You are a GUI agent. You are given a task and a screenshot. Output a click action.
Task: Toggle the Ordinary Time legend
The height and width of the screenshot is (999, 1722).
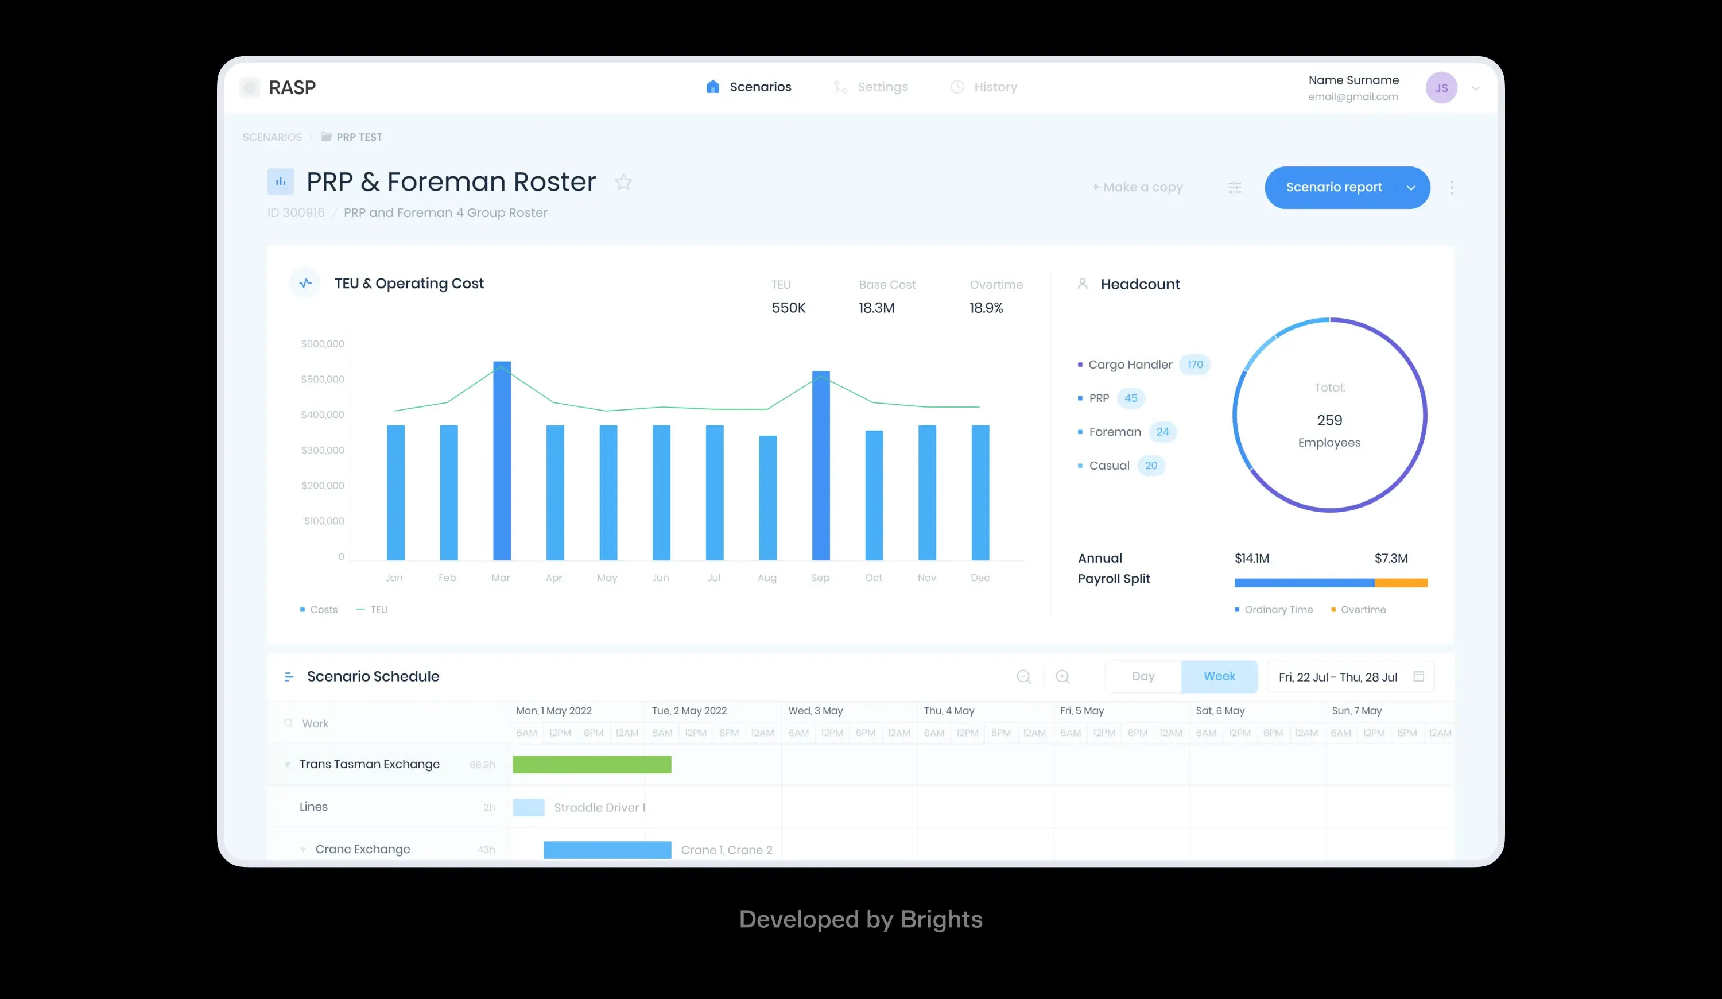point(1274,610)
